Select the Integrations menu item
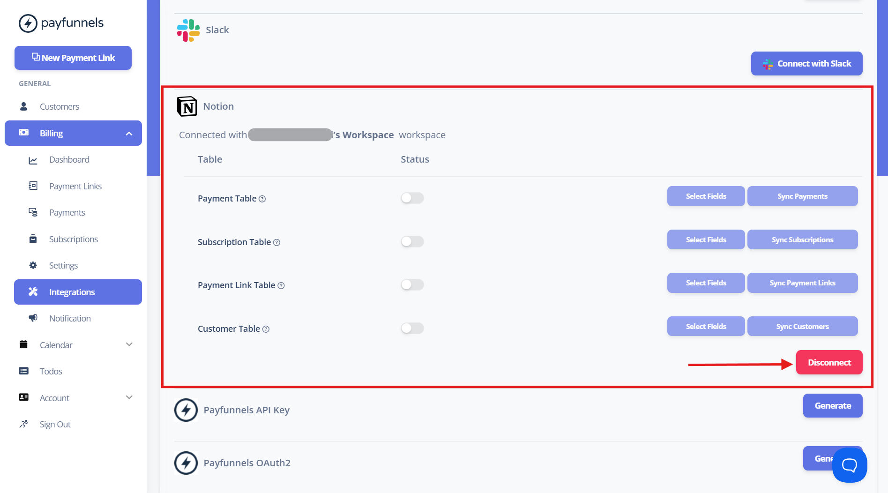Image resolution: width=888 pixels, height=493 pixels. point(78,292)
